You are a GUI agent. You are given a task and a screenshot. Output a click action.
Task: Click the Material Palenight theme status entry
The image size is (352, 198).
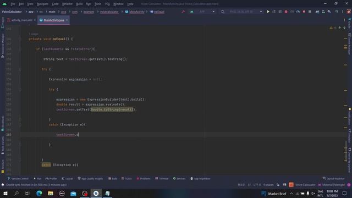[x=331, y=185]
